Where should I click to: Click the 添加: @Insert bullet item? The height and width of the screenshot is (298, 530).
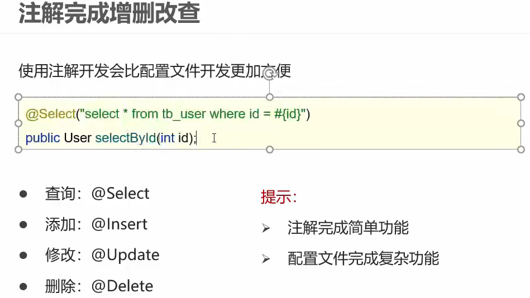[96, 224]
